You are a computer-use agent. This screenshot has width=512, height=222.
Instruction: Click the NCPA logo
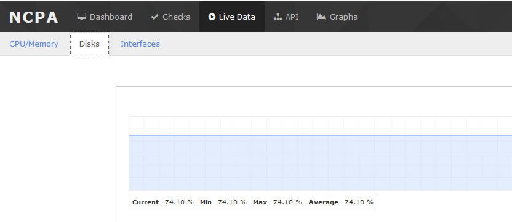(34, 17)
